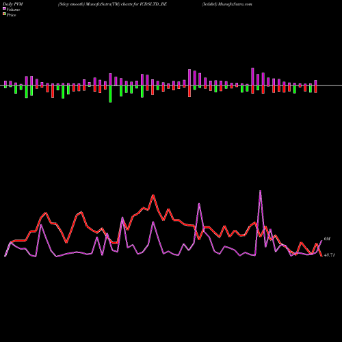Click the '48.71' price value label

329,255
